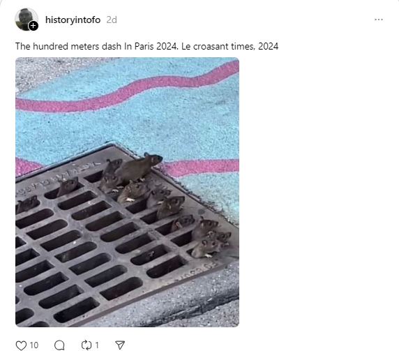Like the post with the heart icon
Screen dimensions: 399x351
click(21, 345)
